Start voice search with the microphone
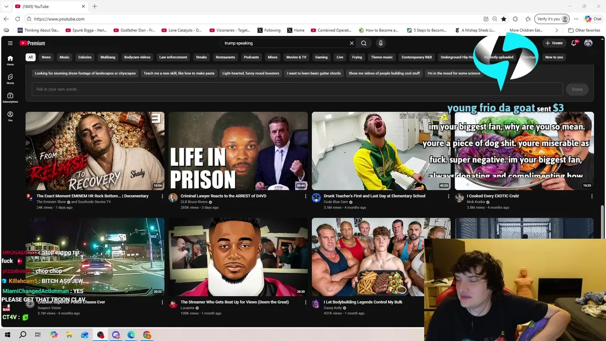This screenshot has height=341, width=606. pos(380,43)
